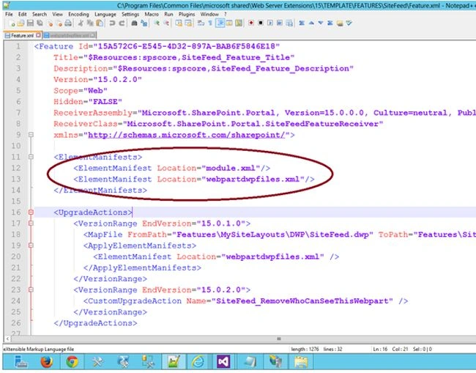This screenshot has height=373, width=476.
Task: Open File Explorer from the taskbar
Action: (300, 362)
